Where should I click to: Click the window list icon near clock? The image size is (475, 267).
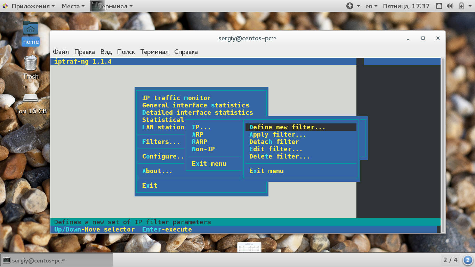click(439, 6)
